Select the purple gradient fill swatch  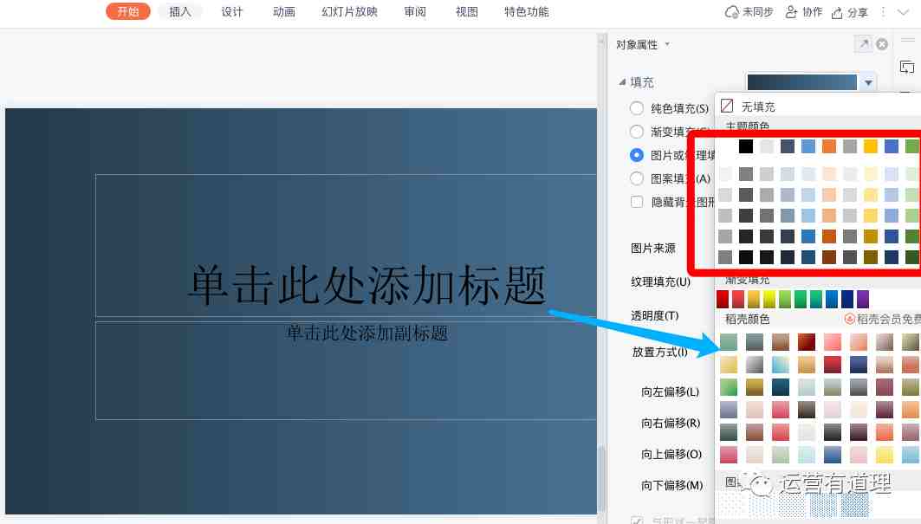coord(863,299)
